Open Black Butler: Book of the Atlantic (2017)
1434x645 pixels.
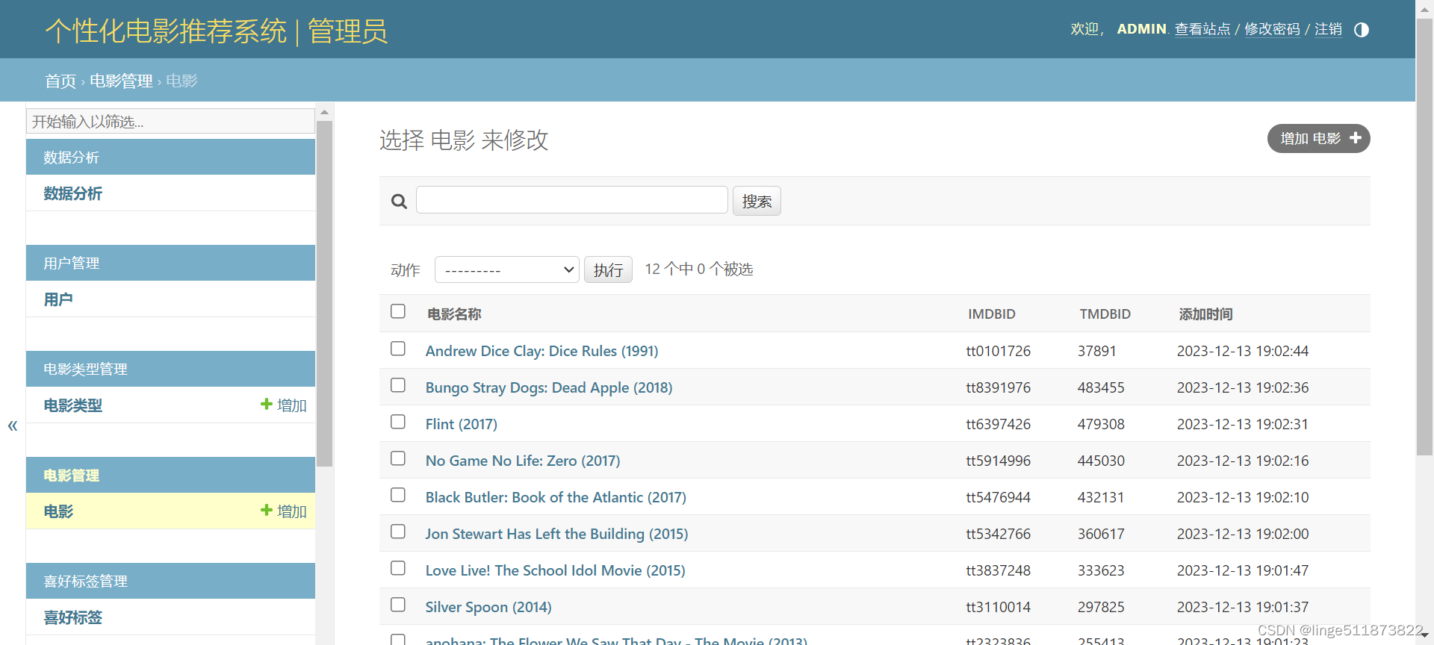coord(556,497)
